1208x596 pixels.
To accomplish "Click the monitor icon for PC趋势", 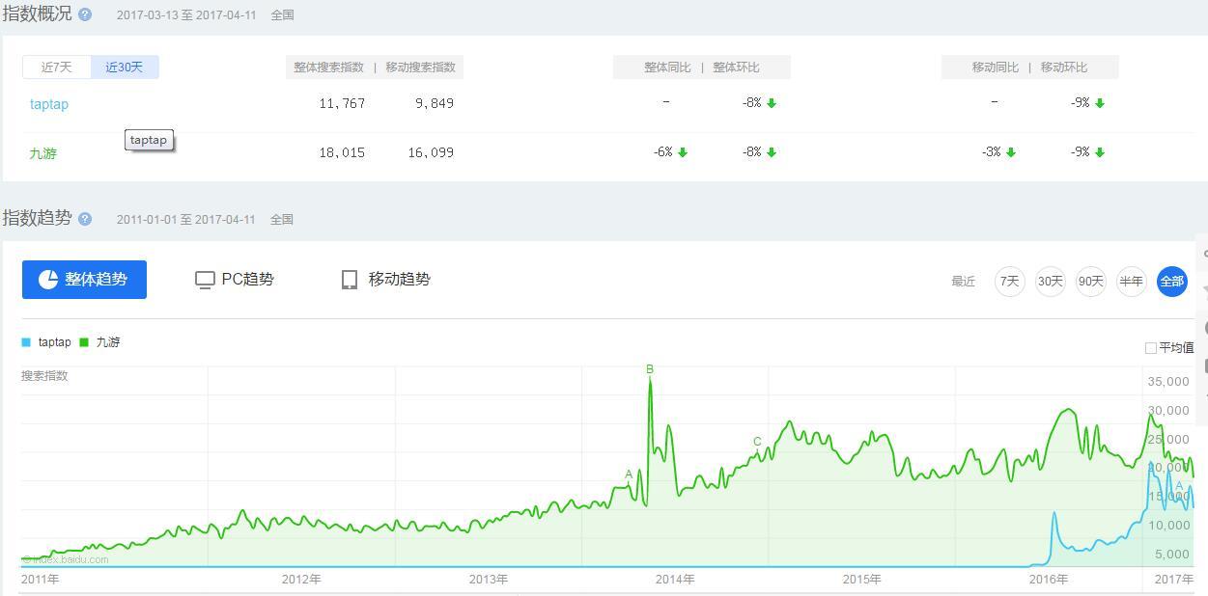I will point(205,280).
